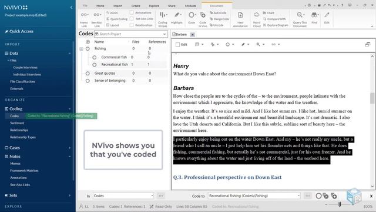Screen dimensions: 376x212
Task: Open the Create ribbon tab
Action: (136, 6)
